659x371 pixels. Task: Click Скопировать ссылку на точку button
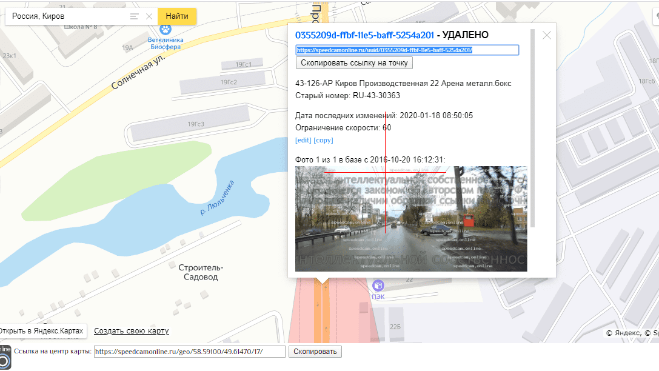pyautogui.click(x=354, y=63)
